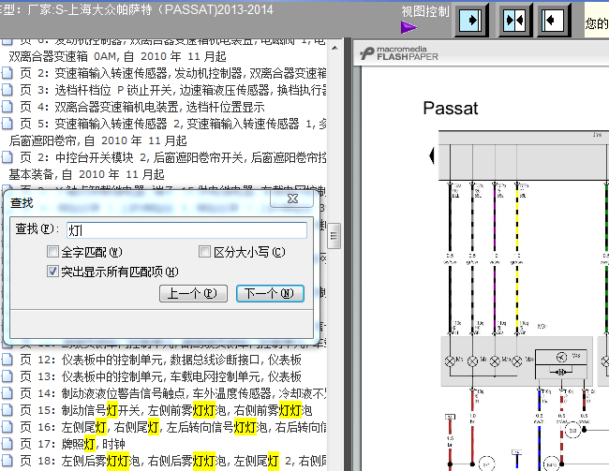609x471 pixels.
Task: Click the 查找 search input field
Action: coord(186,230)
